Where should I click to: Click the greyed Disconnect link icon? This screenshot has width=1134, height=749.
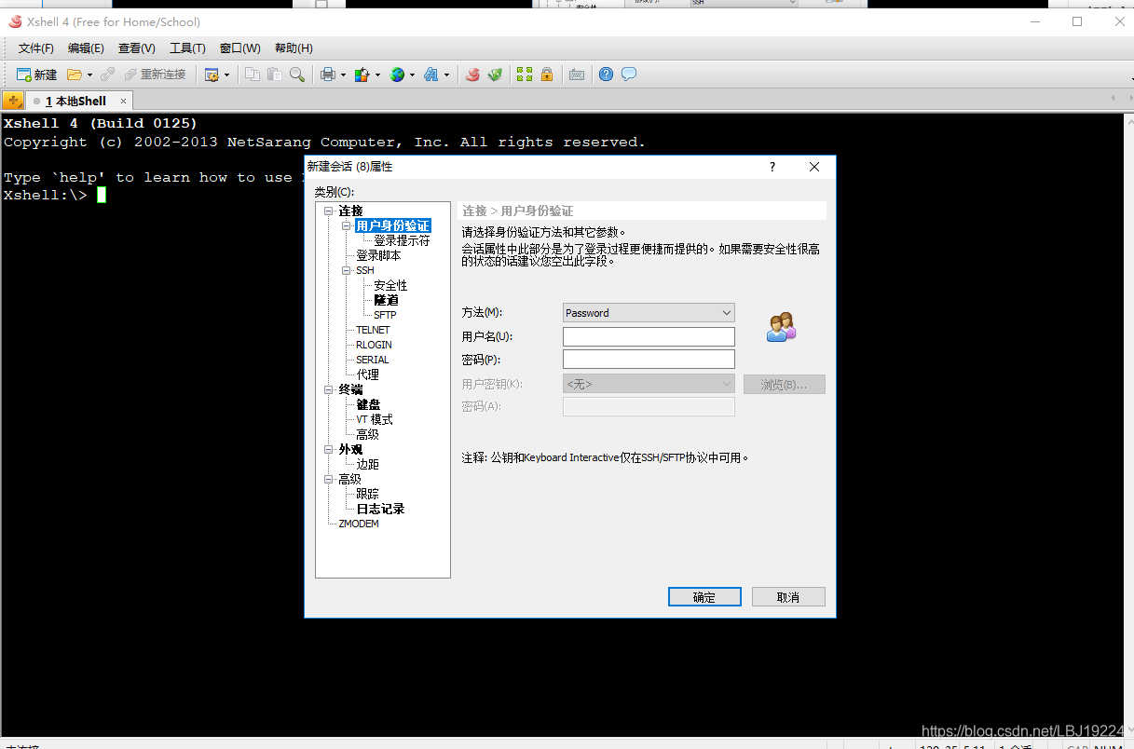point(108,75)
